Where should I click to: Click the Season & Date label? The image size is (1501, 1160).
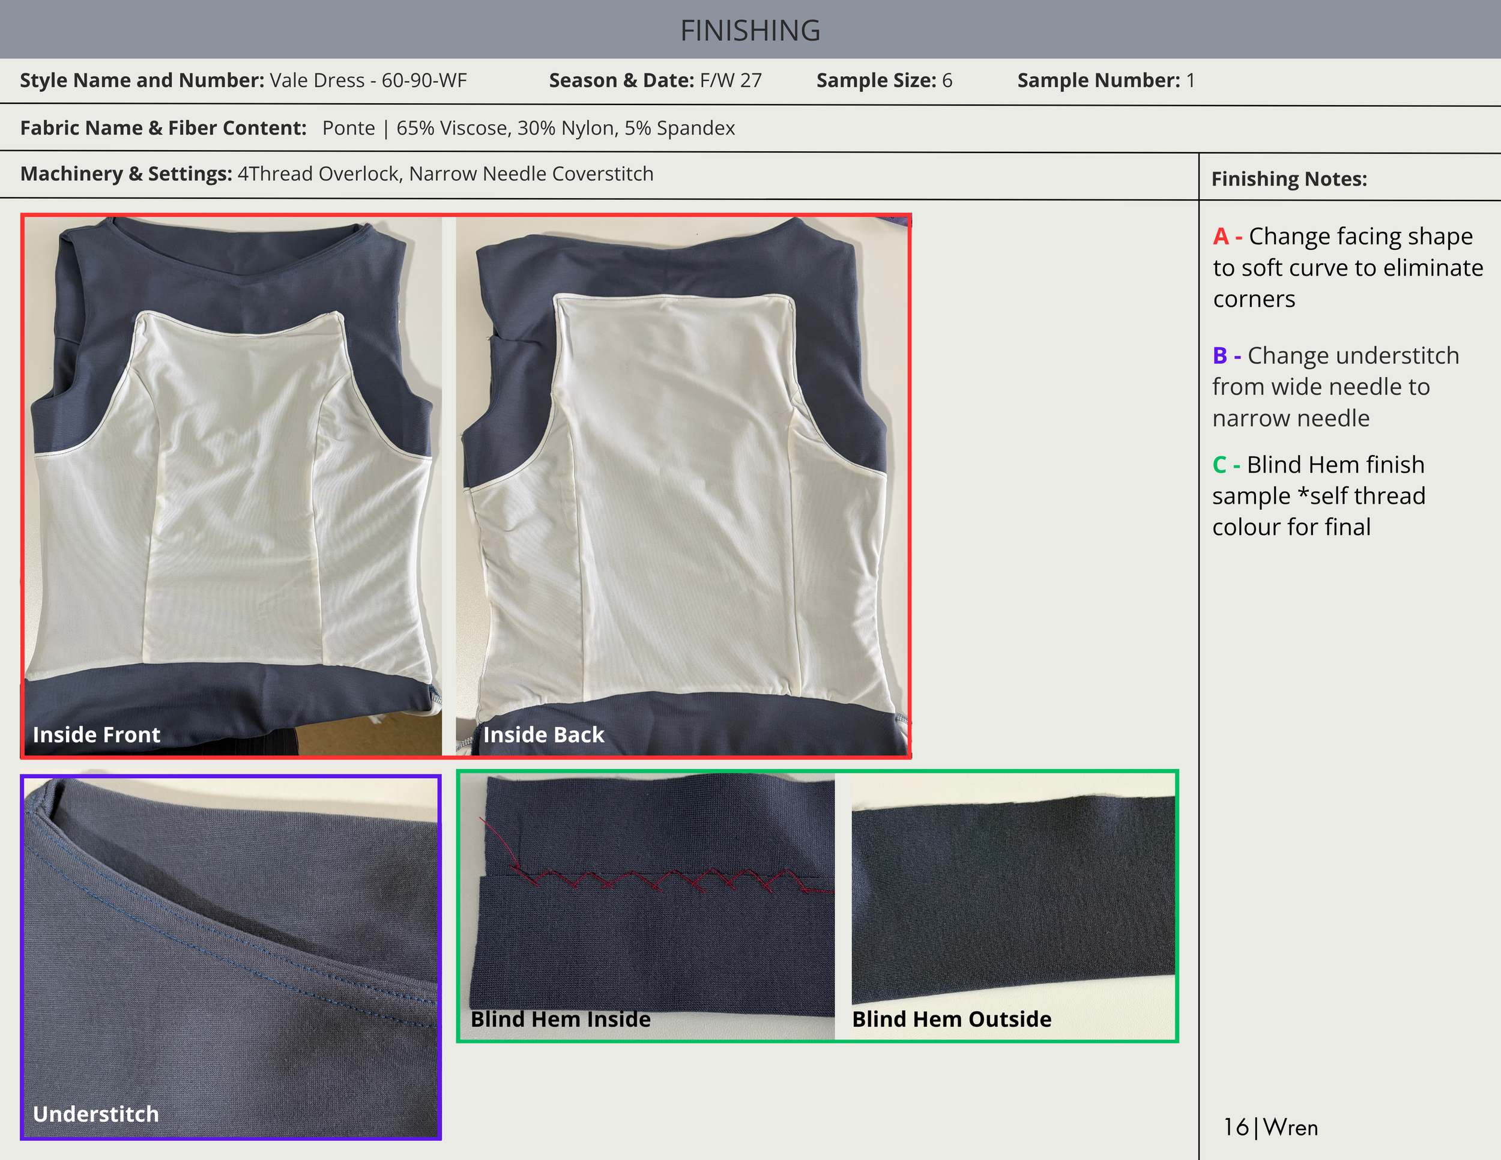621,80
